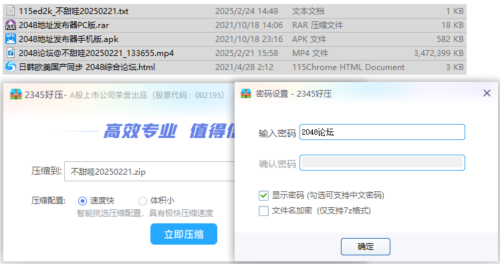Click the 立即压缩 button
This screenshot has height=264, width=500.
click(184, 234)
